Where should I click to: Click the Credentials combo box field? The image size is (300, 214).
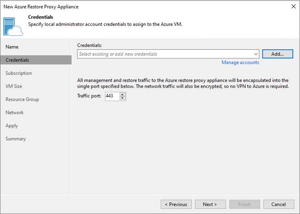(168, 54)
